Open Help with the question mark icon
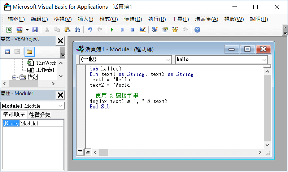 pos(197,30)
